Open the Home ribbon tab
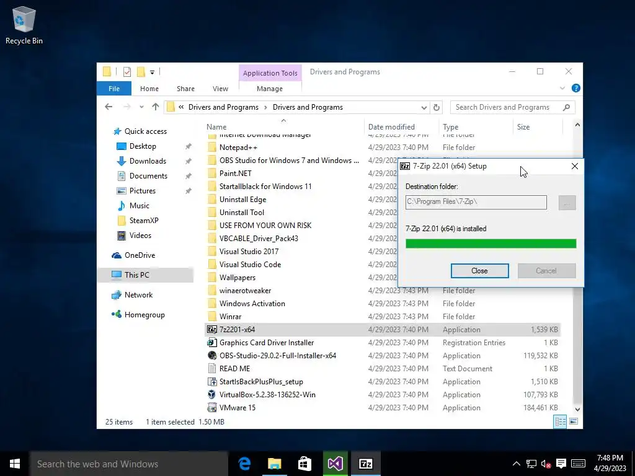This screenshot has width=635, height=476. [149, 89]
